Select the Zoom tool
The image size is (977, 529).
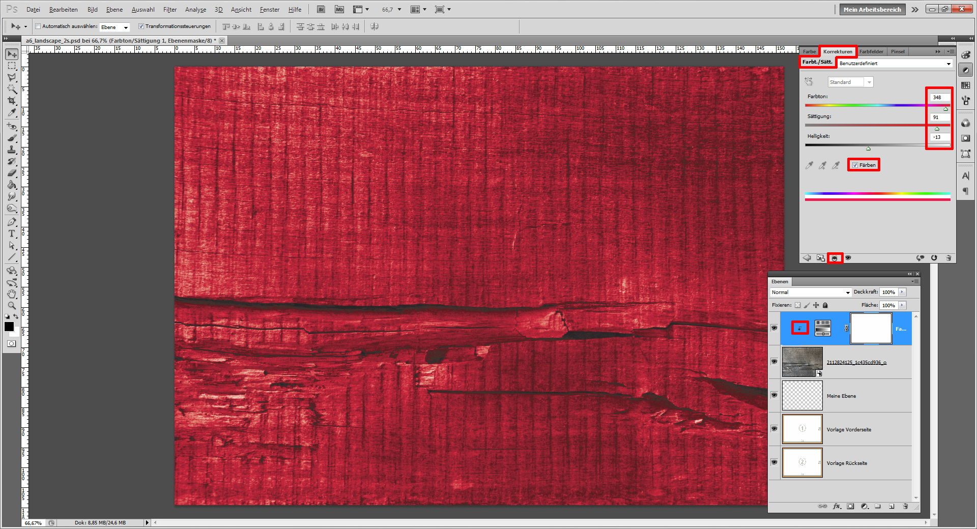pos(11,305)
